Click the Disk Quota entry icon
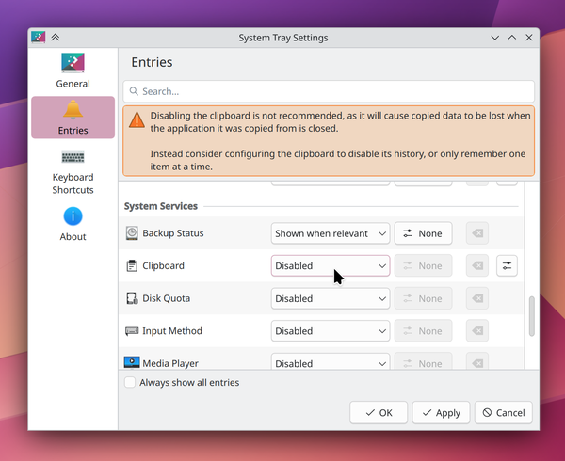Viewport: 565px width, 461px height. [x=132, y=298]
